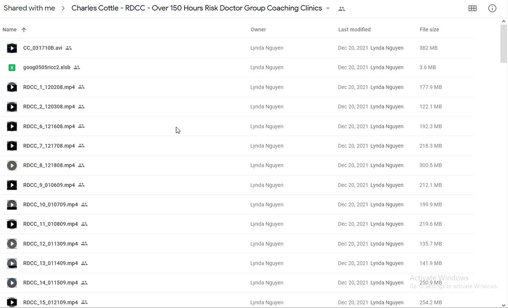Select the file name RDCC_14_011509.mp4

(x=50, y=283)
